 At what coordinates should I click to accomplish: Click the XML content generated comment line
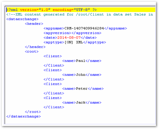click(80, 14)
